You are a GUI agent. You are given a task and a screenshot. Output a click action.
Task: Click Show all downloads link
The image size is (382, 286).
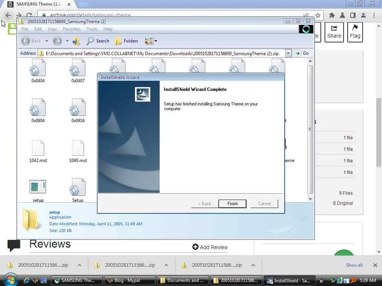(354, 265)
